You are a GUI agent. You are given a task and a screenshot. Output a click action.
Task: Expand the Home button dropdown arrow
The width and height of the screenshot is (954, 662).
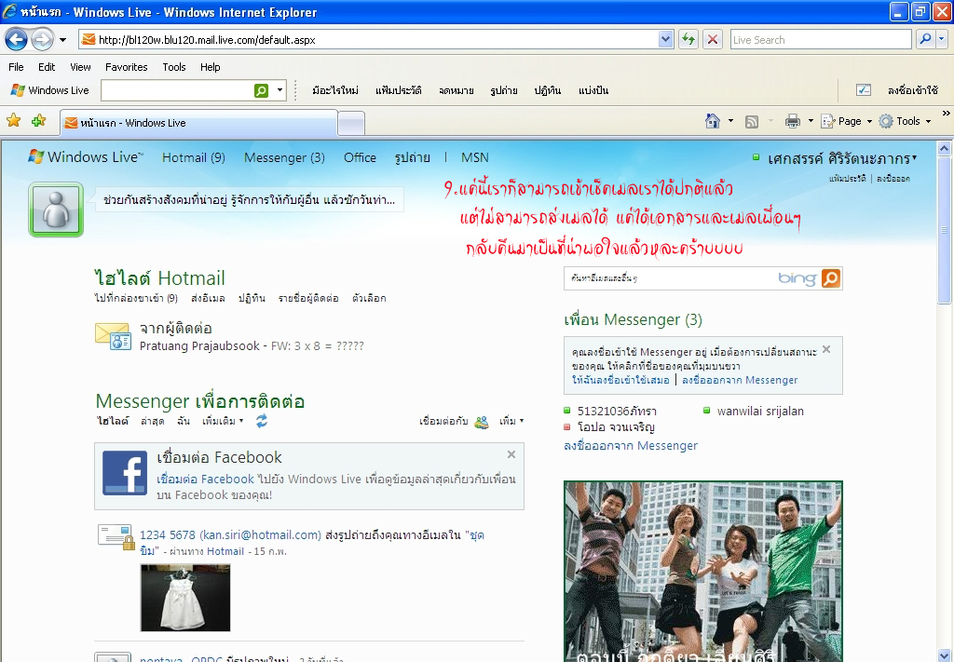[730, 121]
